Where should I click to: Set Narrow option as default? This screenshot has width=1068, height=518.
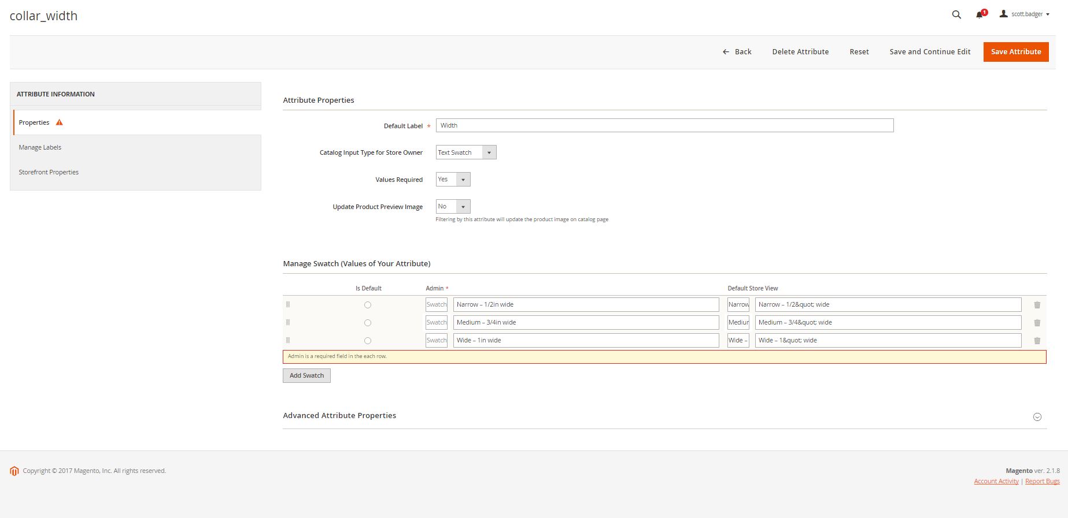[x=368, y=305]
